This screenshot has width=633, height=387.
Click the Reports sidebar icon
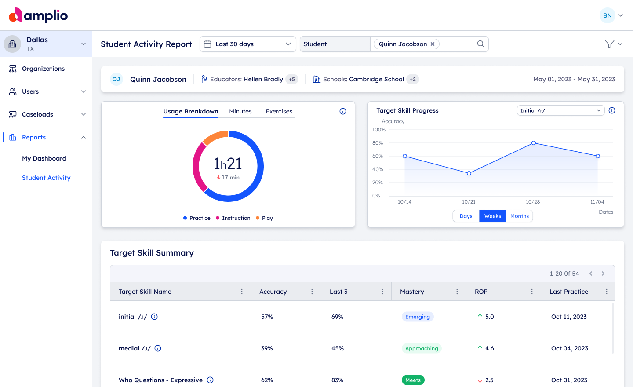tap(13, 137)
